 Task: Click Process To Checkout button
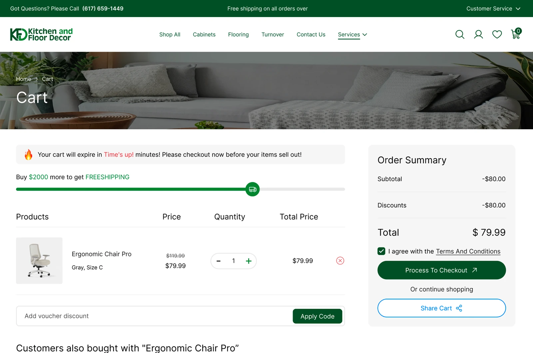(442, 270)
